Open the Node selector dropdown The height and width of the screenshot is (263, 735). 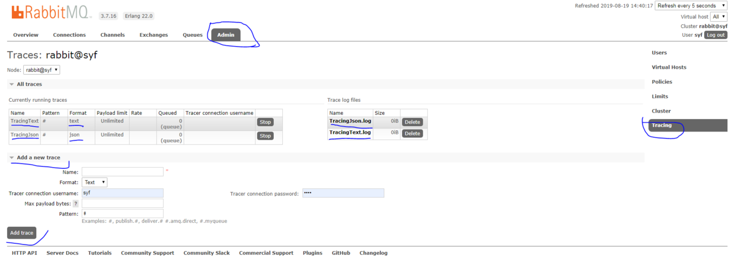[x=41, y=70]
